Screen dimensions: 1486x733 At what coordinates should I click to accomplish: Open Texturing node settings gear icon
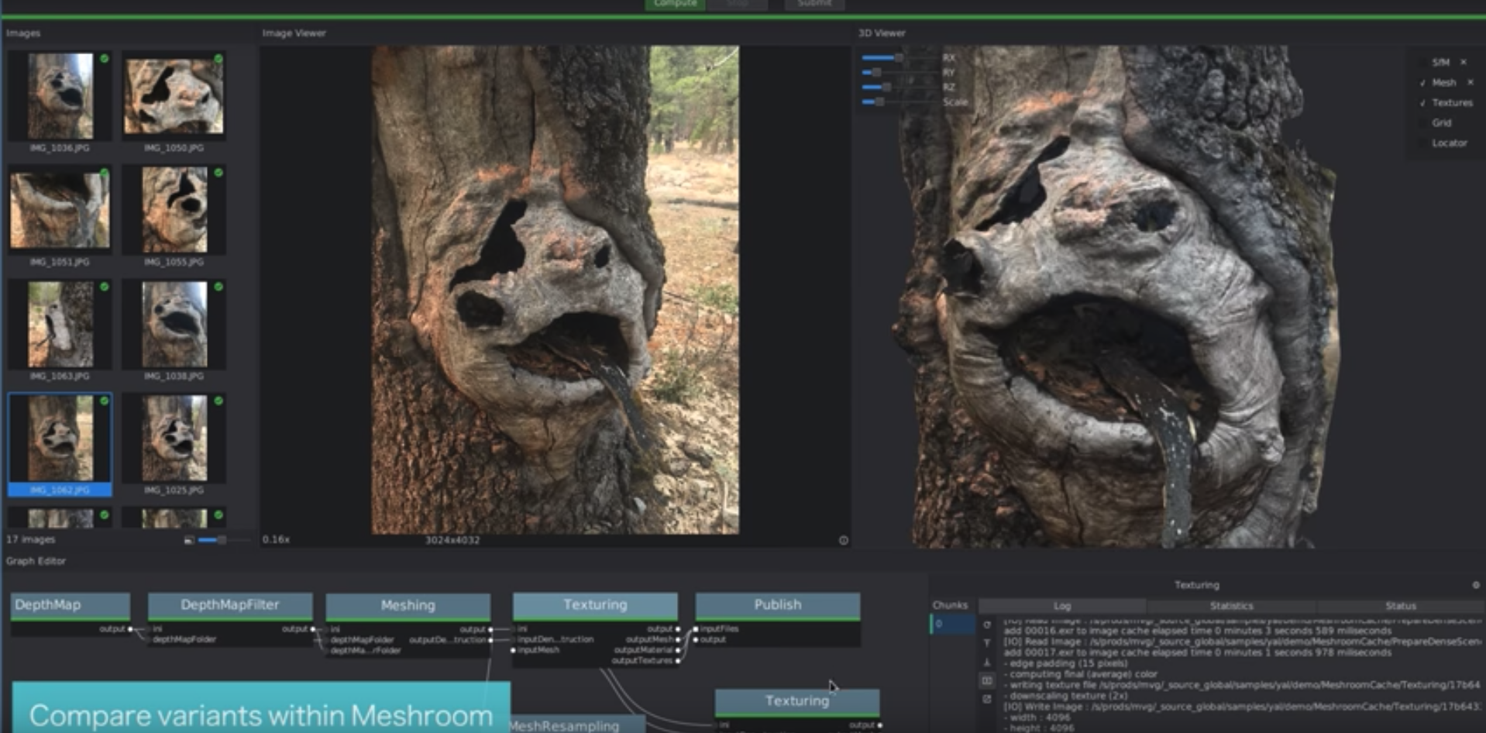coord(1476,585)
